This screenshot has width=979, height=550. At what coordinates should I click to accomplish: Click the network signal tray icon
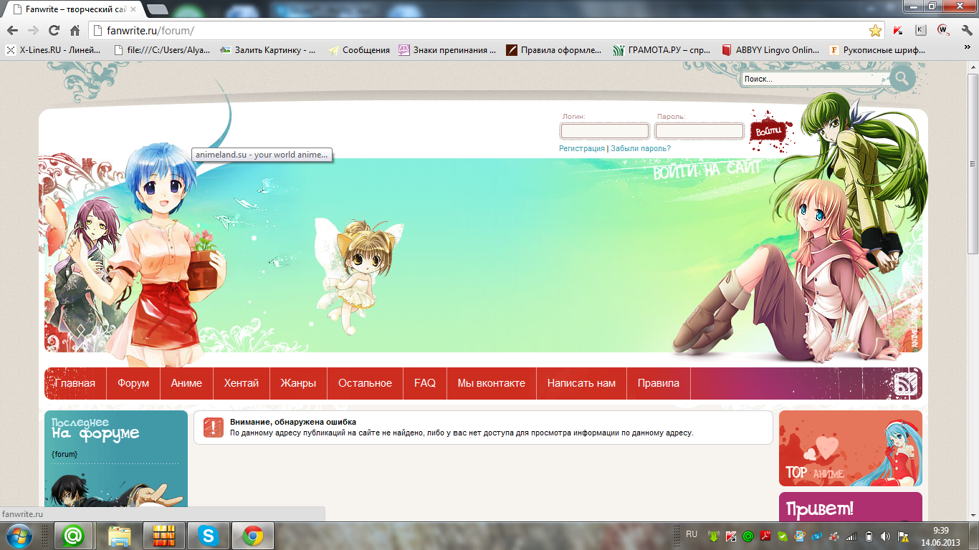pyautogui.click(x=851, y=536)
